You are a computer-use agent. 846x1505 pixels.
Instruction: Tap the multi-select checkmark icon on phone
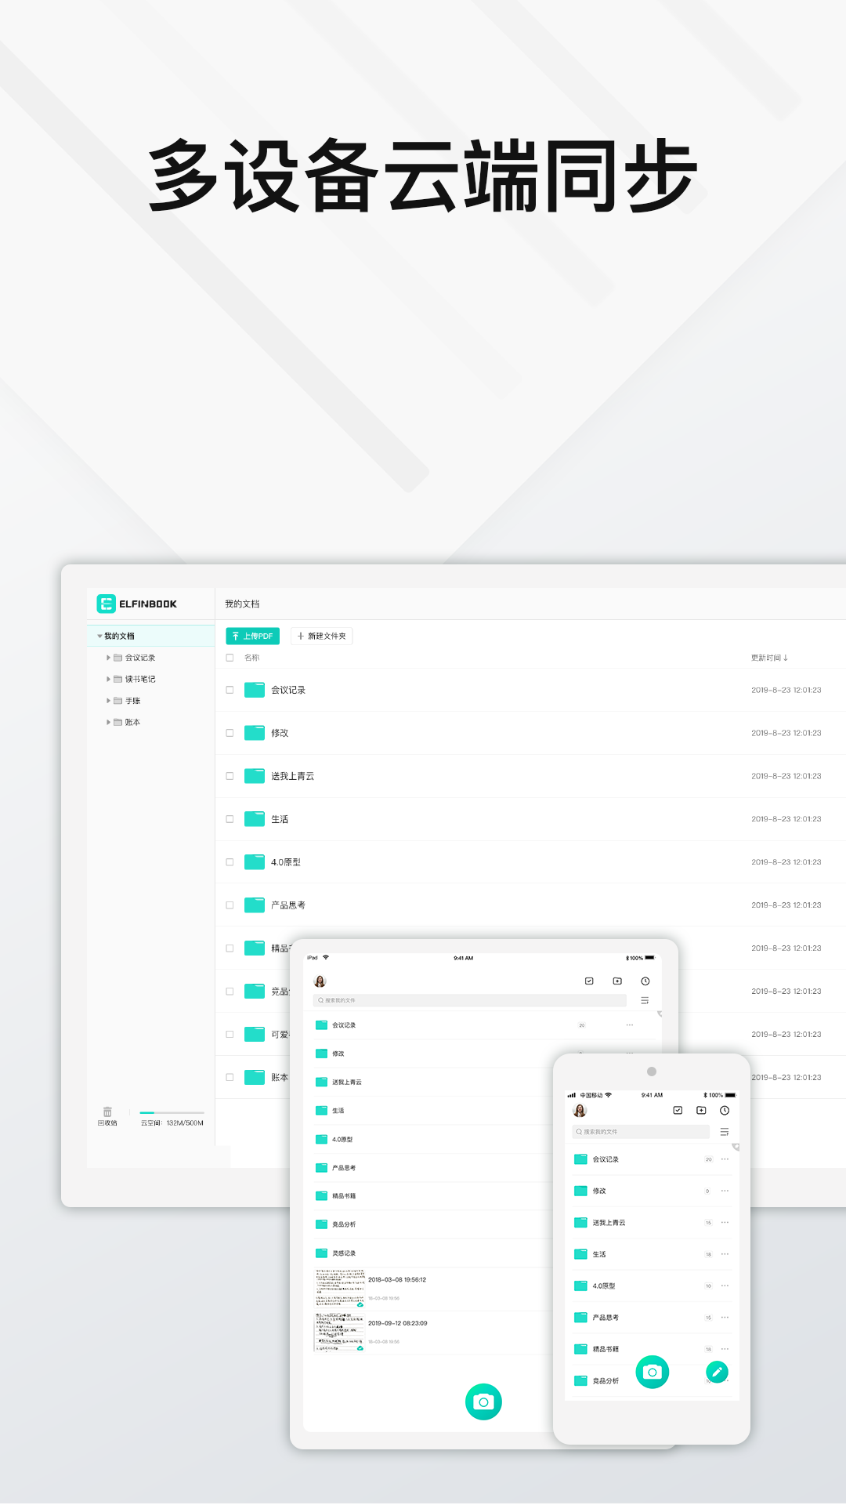tap(678, 1111)
